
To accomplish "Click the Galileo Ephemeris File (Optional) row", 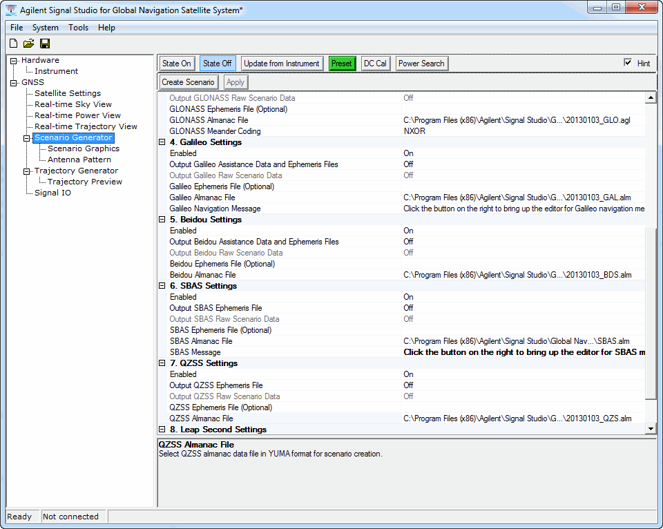I will [402, 186].
